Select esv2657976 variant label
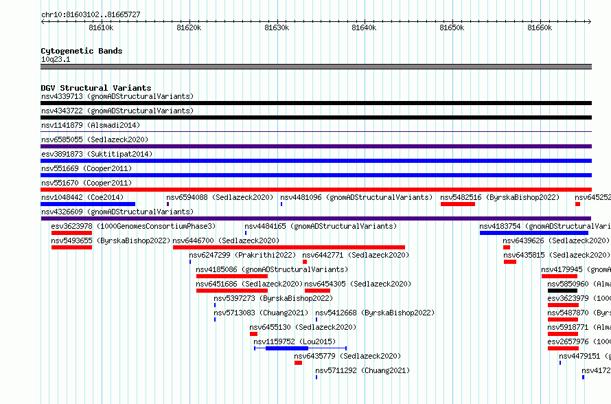This screenshot has height=404, width=611. click(x=579, y=341)
